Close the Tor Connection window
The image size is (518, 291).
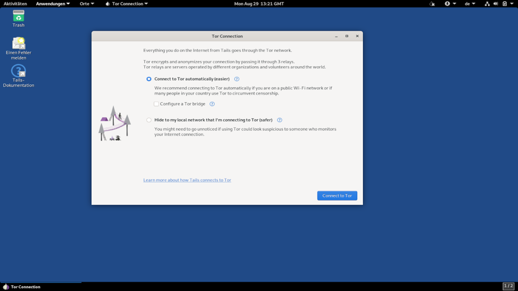357,36
